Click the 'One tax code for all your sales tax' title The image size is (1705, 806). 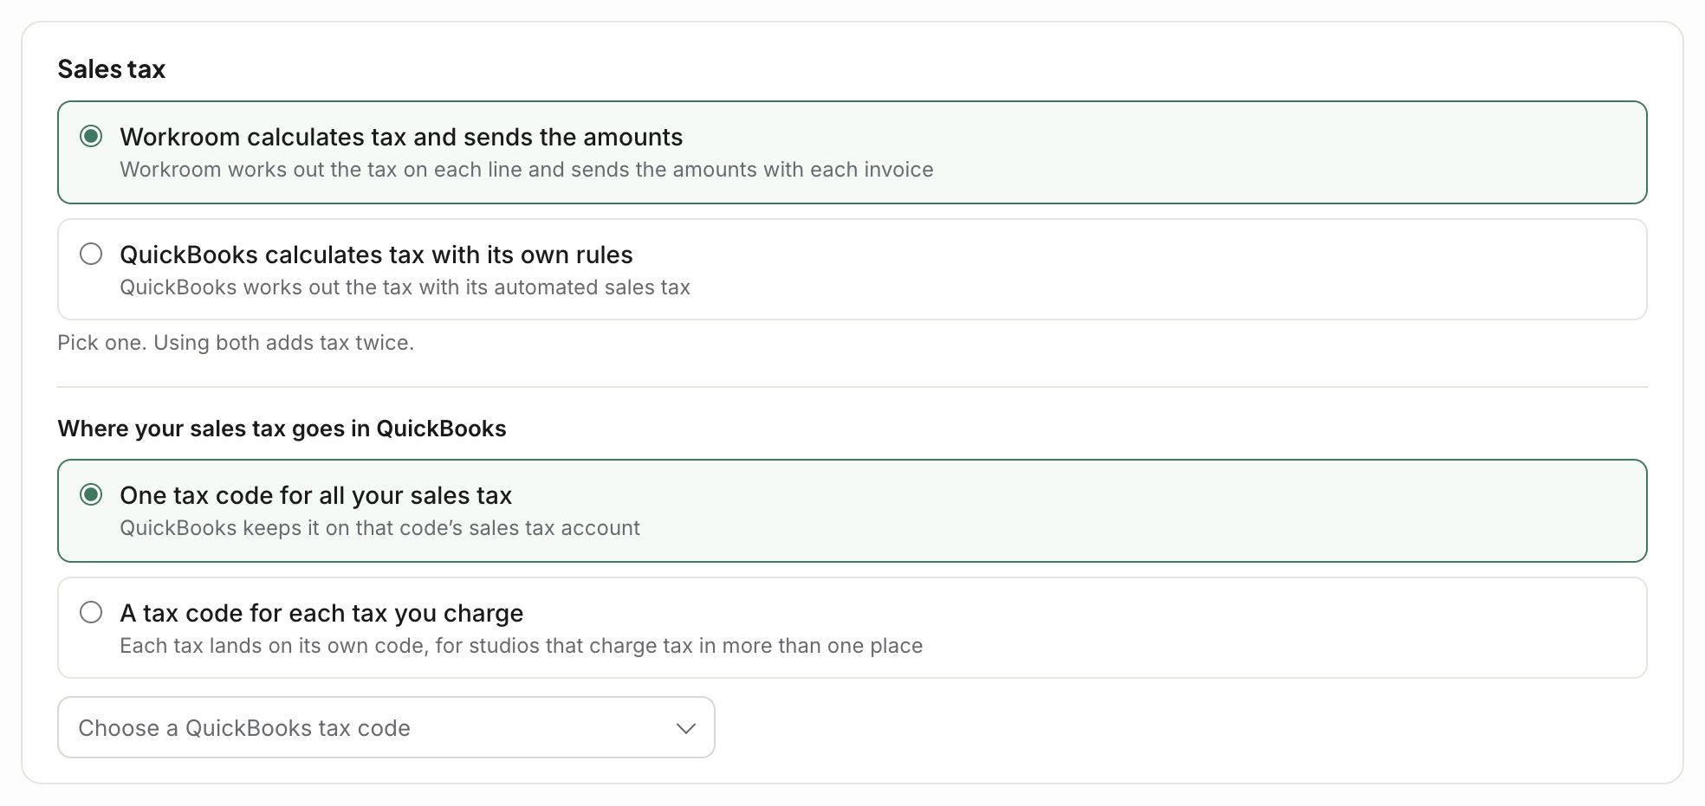[x=315, y=495]
